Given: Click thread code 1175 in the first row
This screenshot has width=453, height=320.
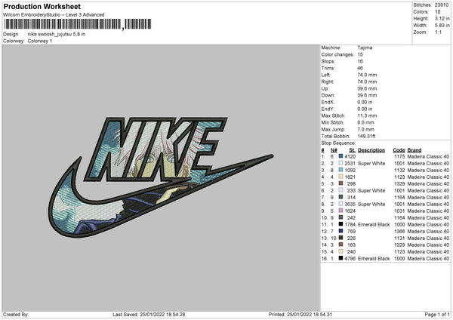Looking at the screenshot, I should click(x=399, y=156).
